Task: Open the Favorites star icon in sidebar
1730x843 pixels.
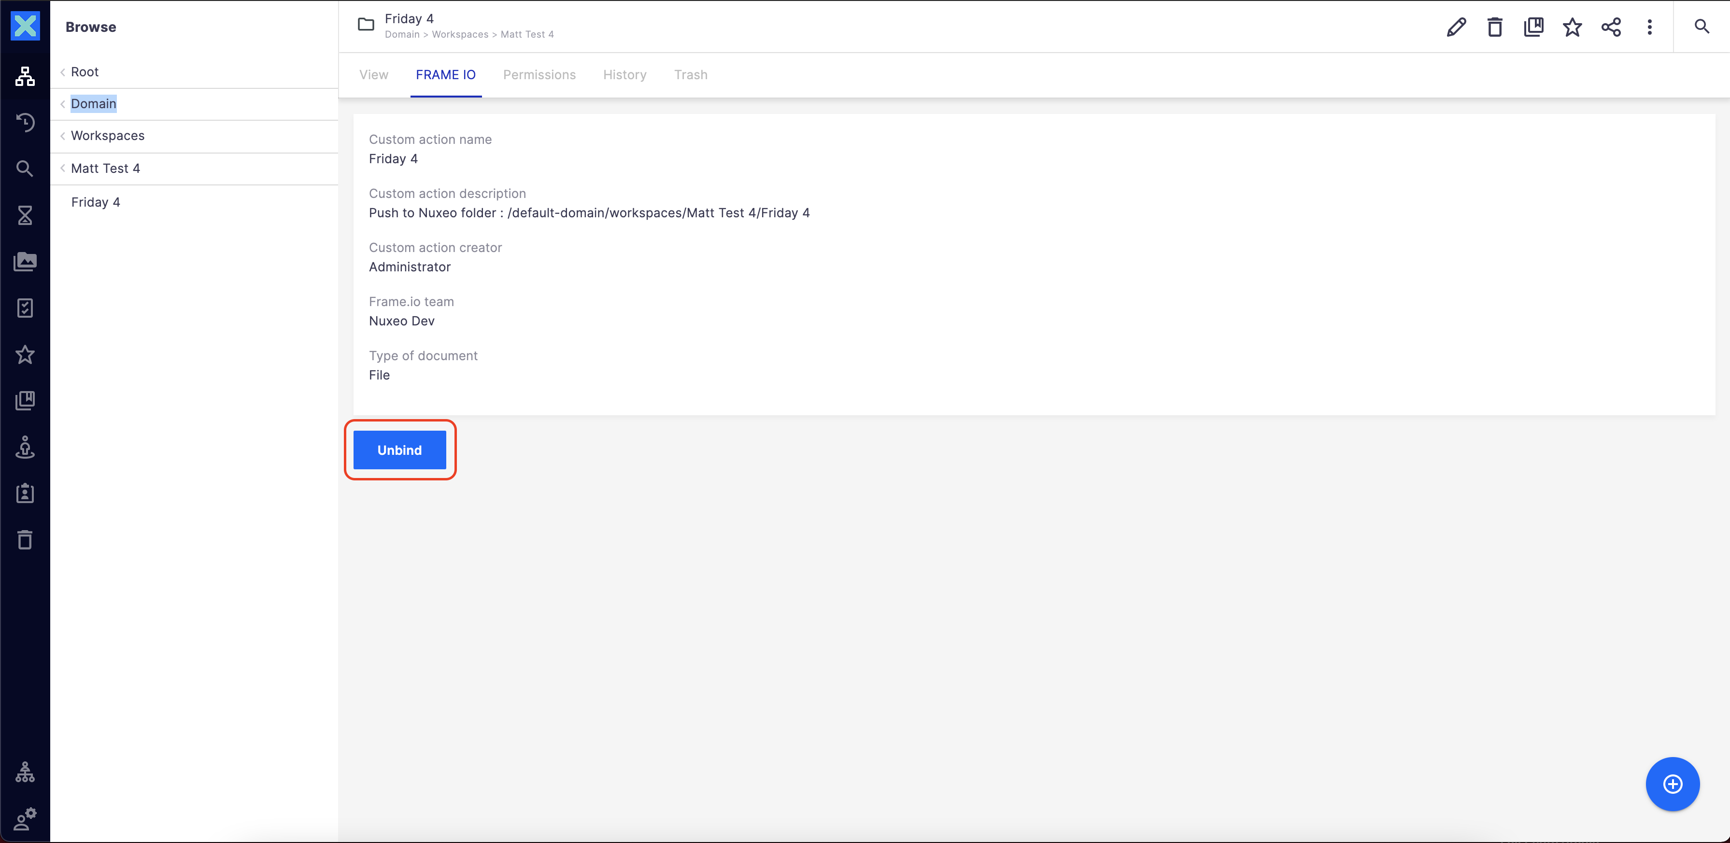Action: pos(25,354)
